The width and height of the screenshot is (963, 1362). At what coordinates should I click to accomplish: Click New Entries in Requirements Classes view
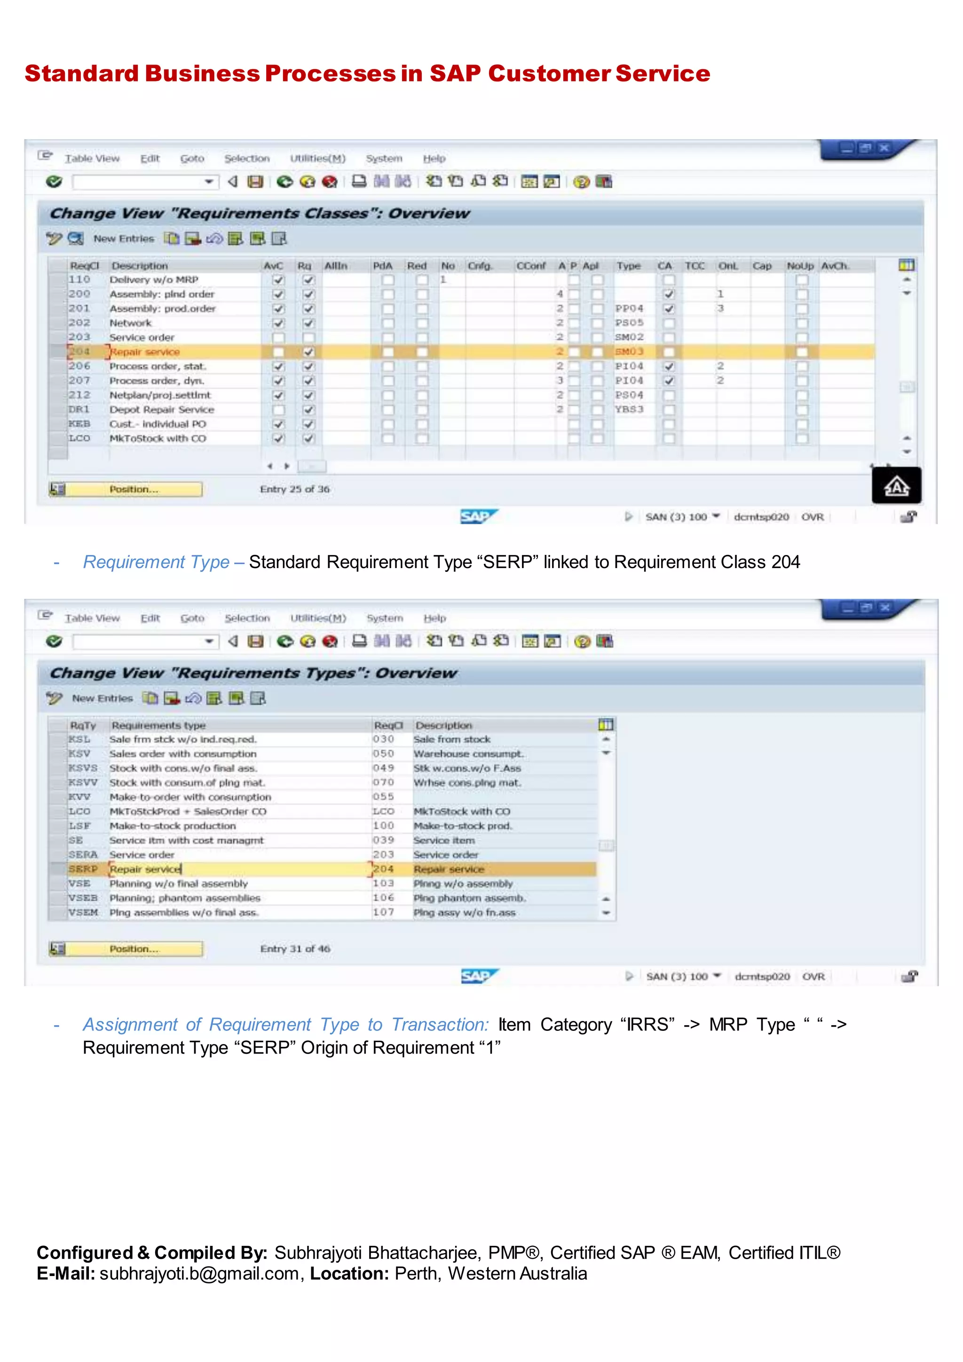click(x=123, y=238)
